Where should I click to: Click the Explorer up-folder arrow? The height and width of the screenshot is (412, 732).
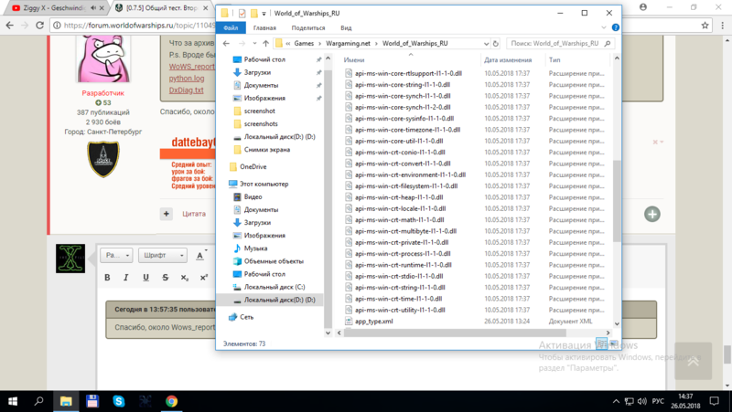265,43
